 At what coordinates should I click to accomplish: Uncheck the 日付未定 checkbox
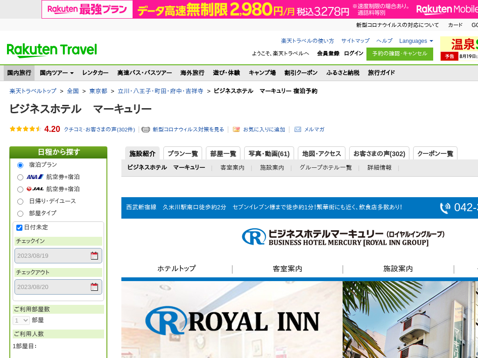click(x=19, y=227)
